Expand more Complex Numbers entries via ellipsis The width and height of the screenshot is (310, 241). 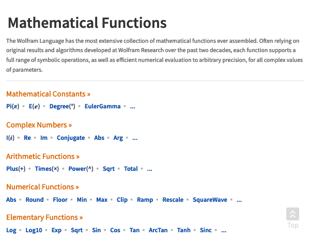coord(135,138)
